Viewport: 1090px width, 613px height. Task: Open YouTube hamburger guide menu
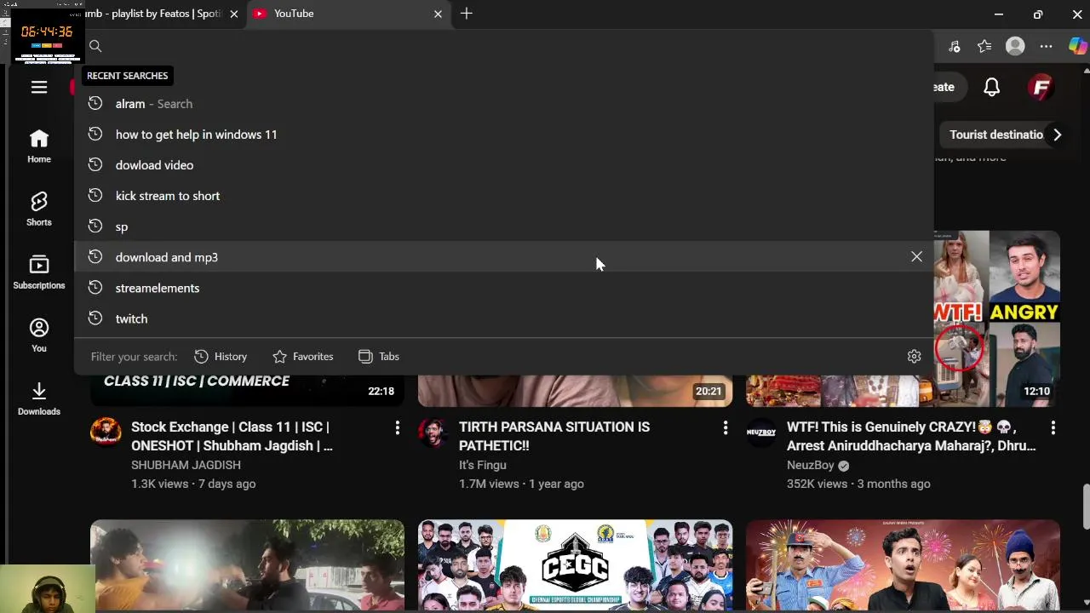tap(39, 87)
